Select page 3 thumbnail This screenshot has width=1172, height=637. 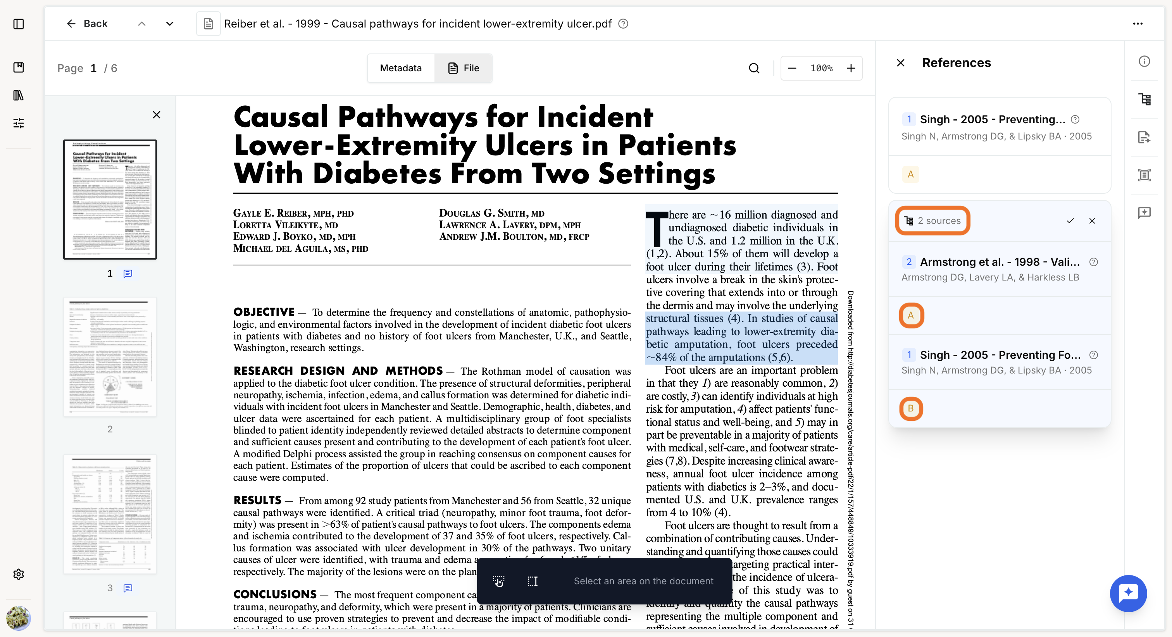(x=110, y=514)
